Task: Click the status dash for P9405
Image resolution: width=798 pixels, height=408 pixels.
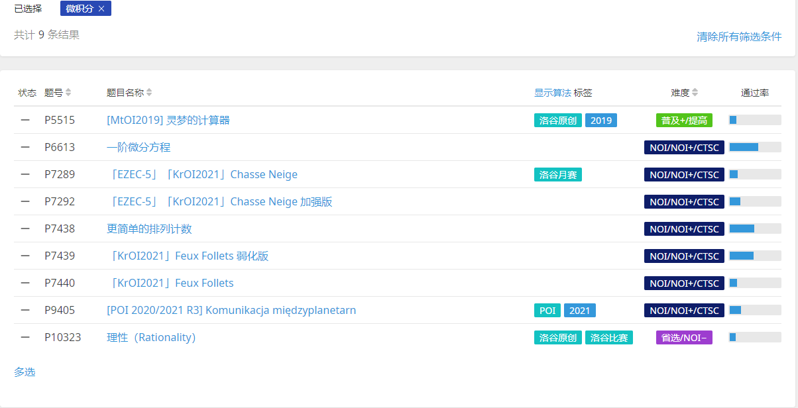Action: [x=25, y=310]
